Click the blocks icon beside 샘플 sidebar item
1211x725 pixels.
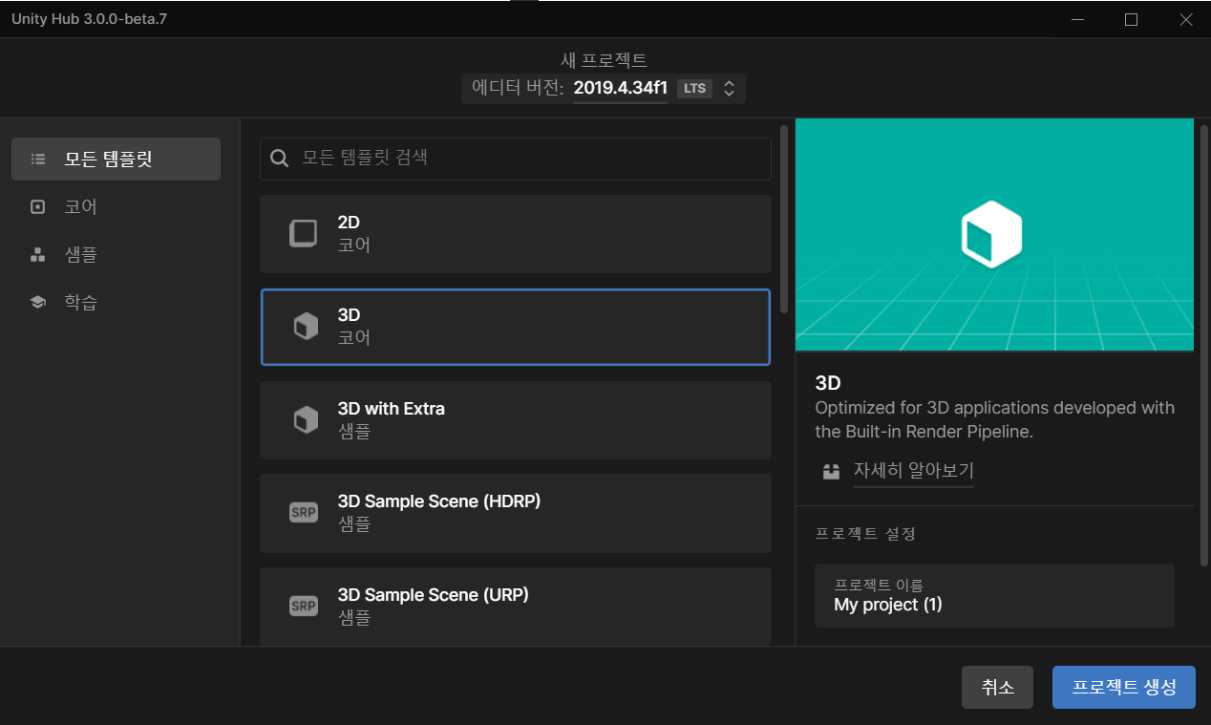[x=38, y=254]
